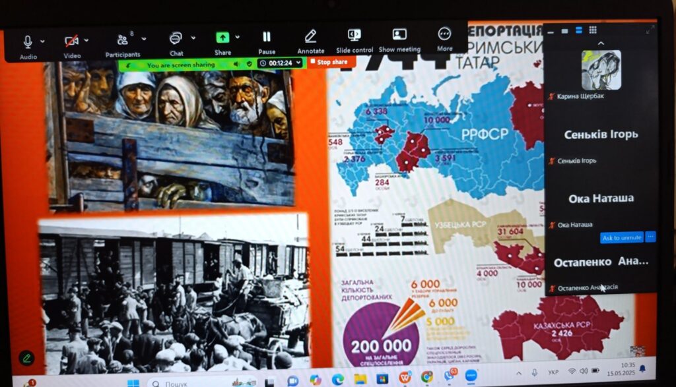Click the microphone icon in system tray

coord(535,372)
